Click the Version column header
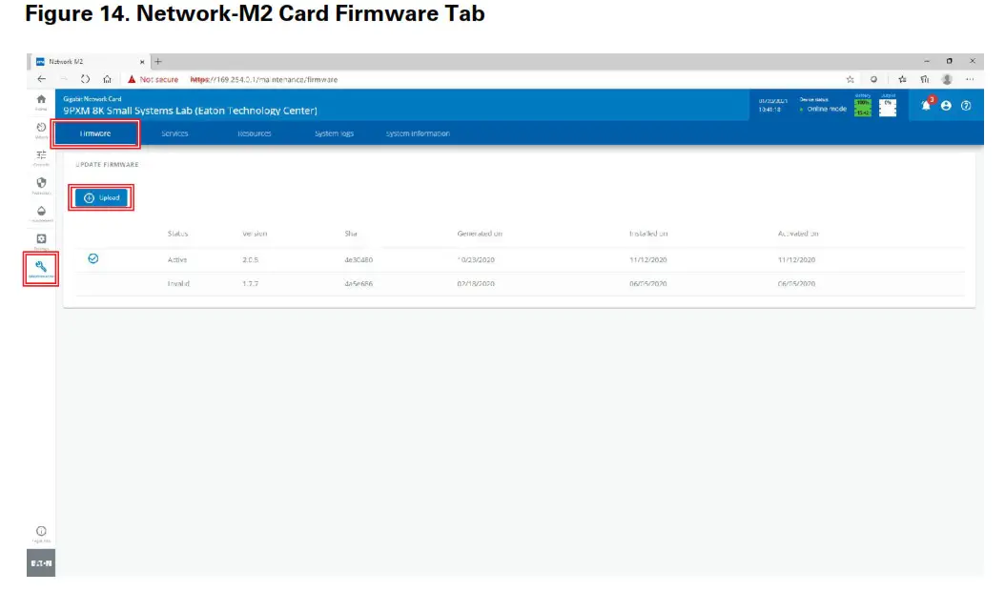This screenshot has height=592, width=1005. (255, 234)
